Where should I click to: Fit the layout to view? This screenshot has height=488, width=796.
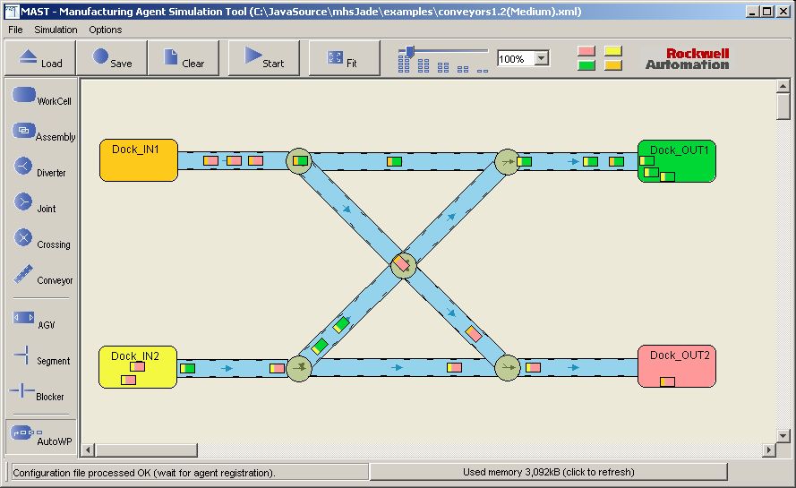click(344, 58)
